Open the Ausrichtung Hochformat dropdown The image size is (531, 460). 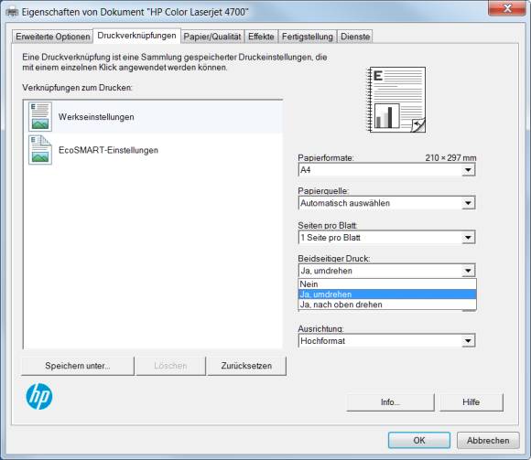click(x=468, y=340)
